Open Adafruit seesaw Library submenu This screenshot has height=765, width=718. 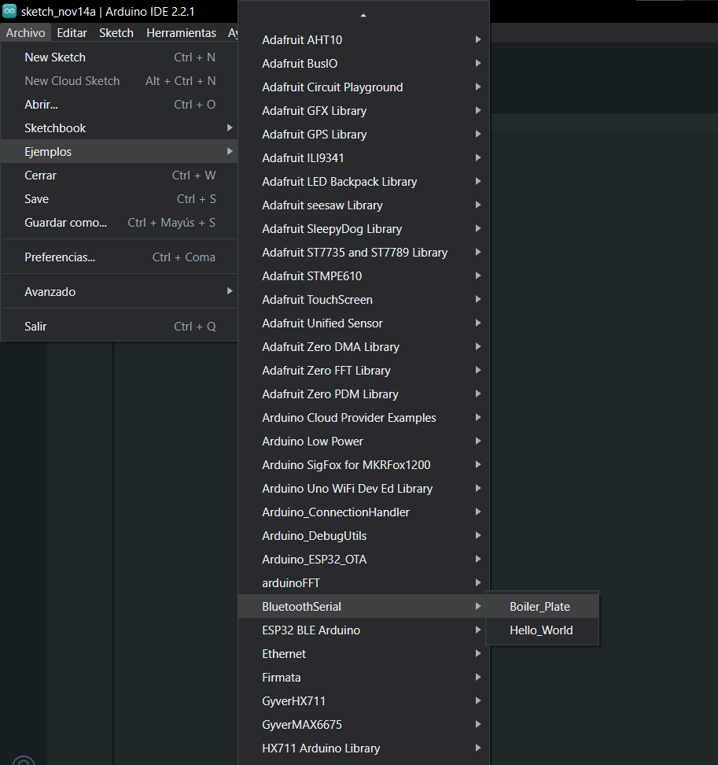tap(363, 205)
